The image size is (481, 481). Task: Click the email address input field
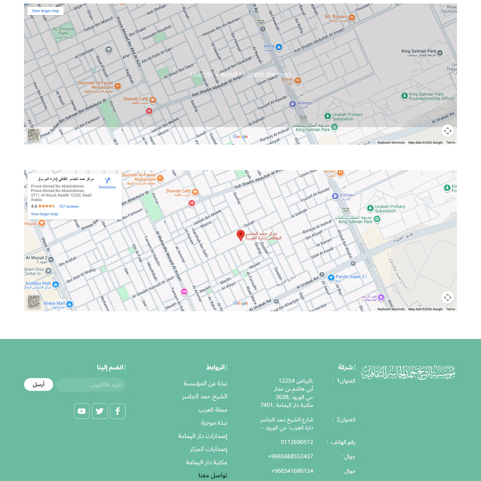tap(91, 385)
